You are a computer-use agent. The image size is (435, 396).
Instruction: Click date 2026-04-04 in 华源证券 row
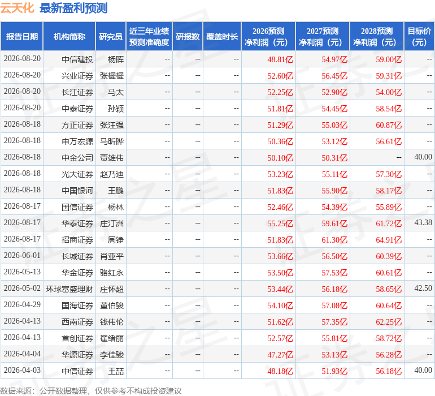coord(22,354)
